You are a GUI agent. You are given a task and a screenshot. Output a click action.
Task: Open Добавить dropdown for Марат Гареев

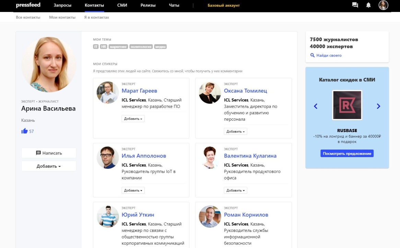[x=133, y=119]
